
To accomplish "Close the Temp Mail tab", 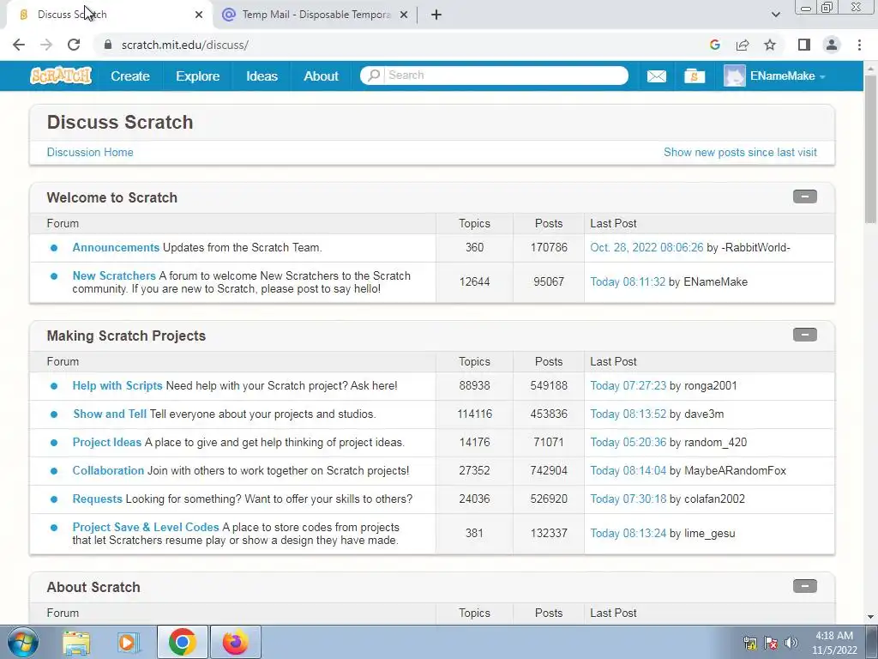I will click(404, 15).
